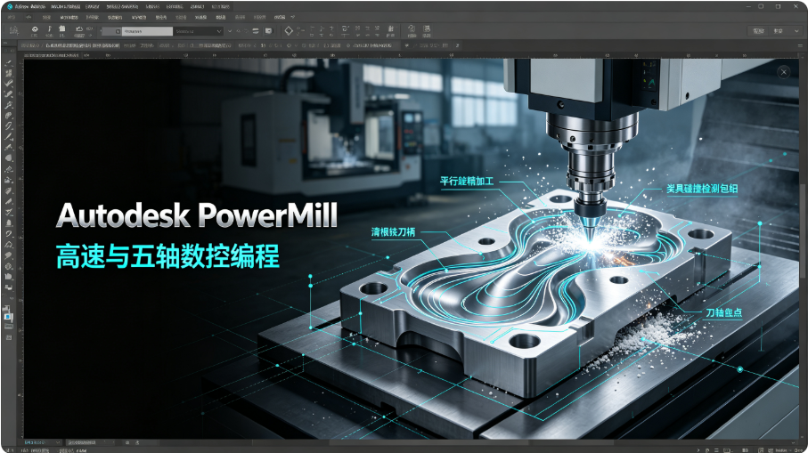Click the diamond-shaped icon in the toolbar
Viewport: 808px width, 453px height.
(289, 31)
